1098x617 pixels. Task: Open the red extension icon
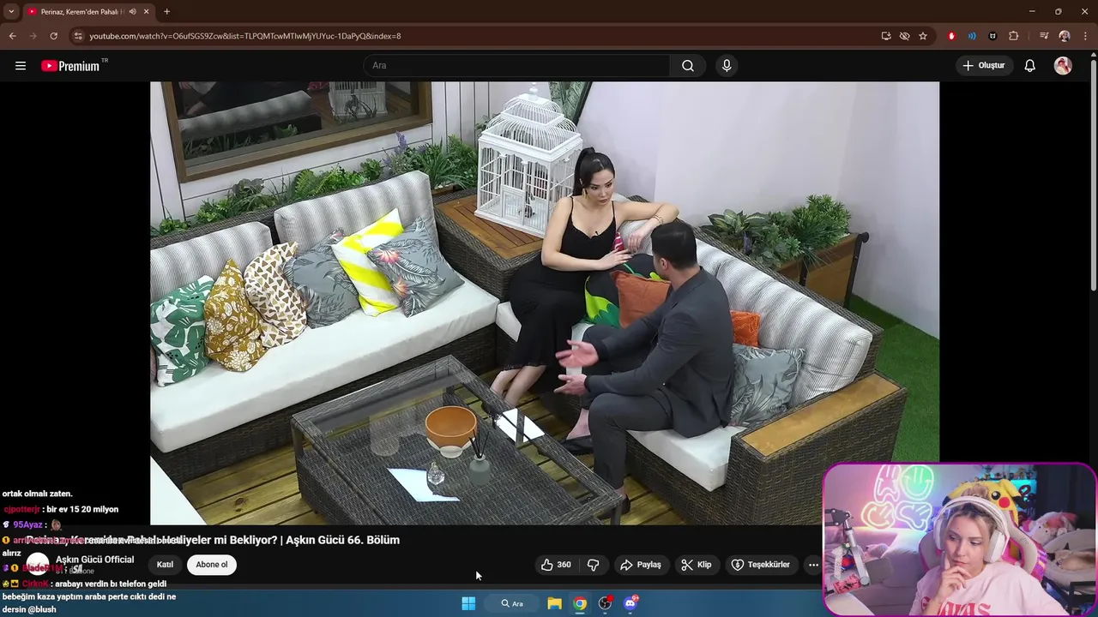951,36
